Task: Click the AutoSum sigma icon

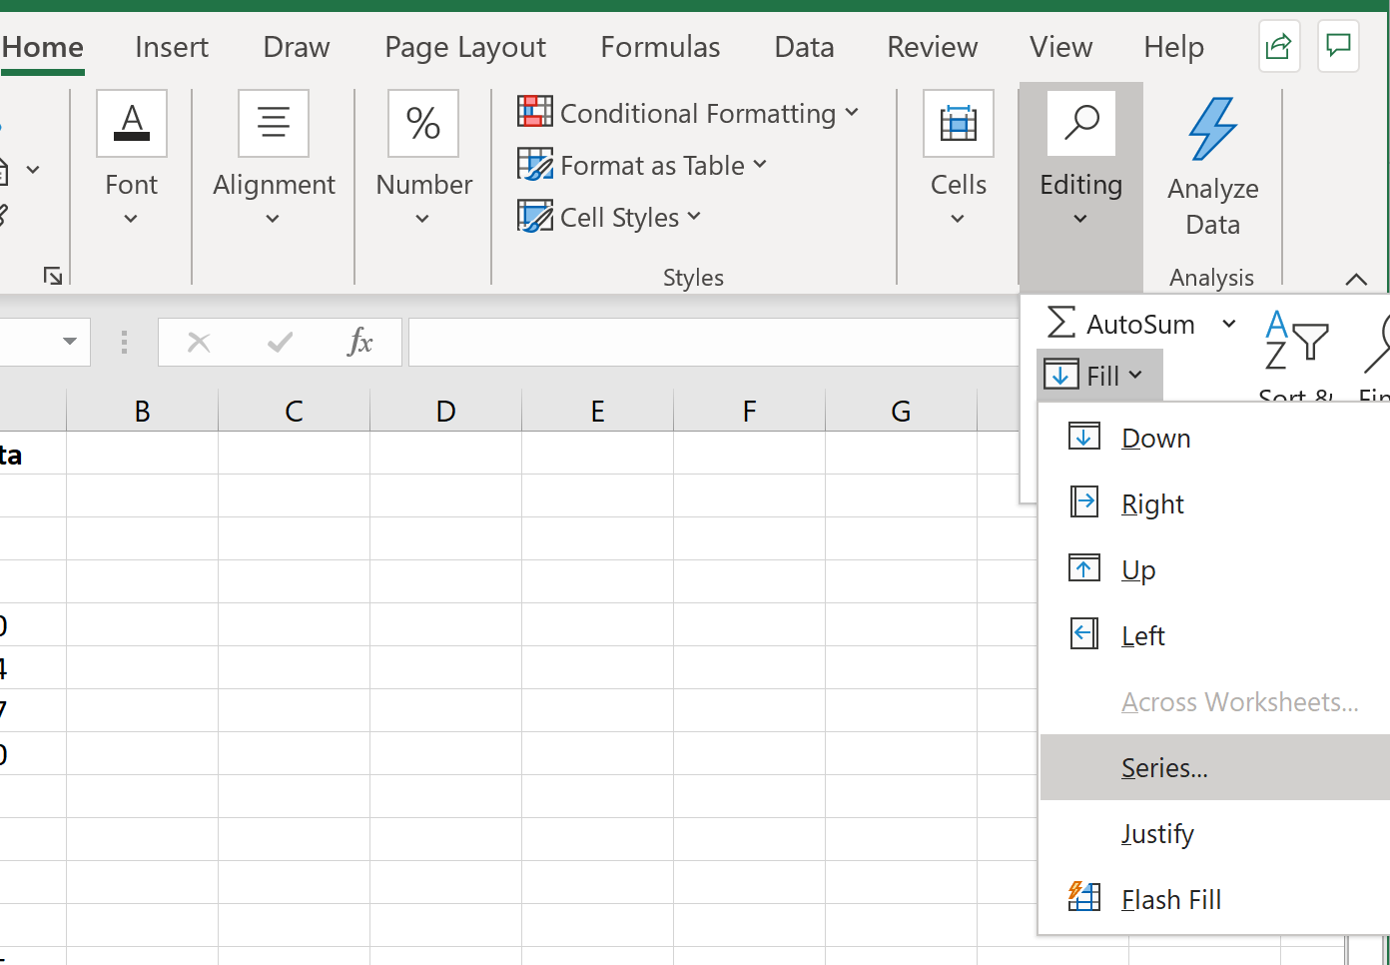Action: click(x=1061, y=323)
